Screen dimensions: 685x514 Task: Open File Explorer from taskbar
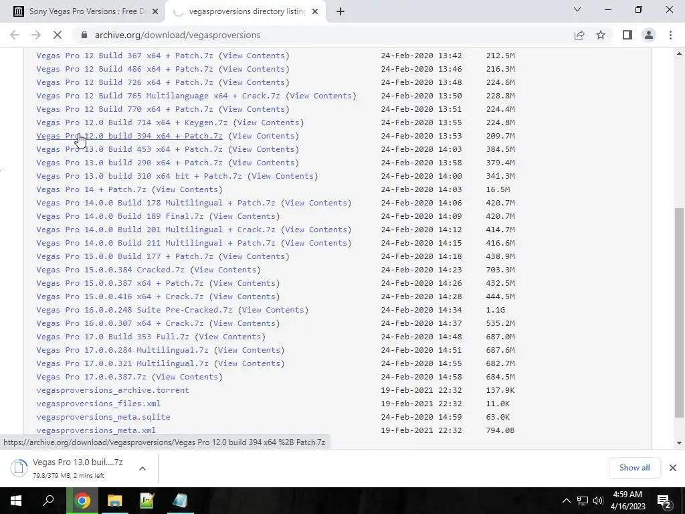pyautogui.click(x=114, y=501)
